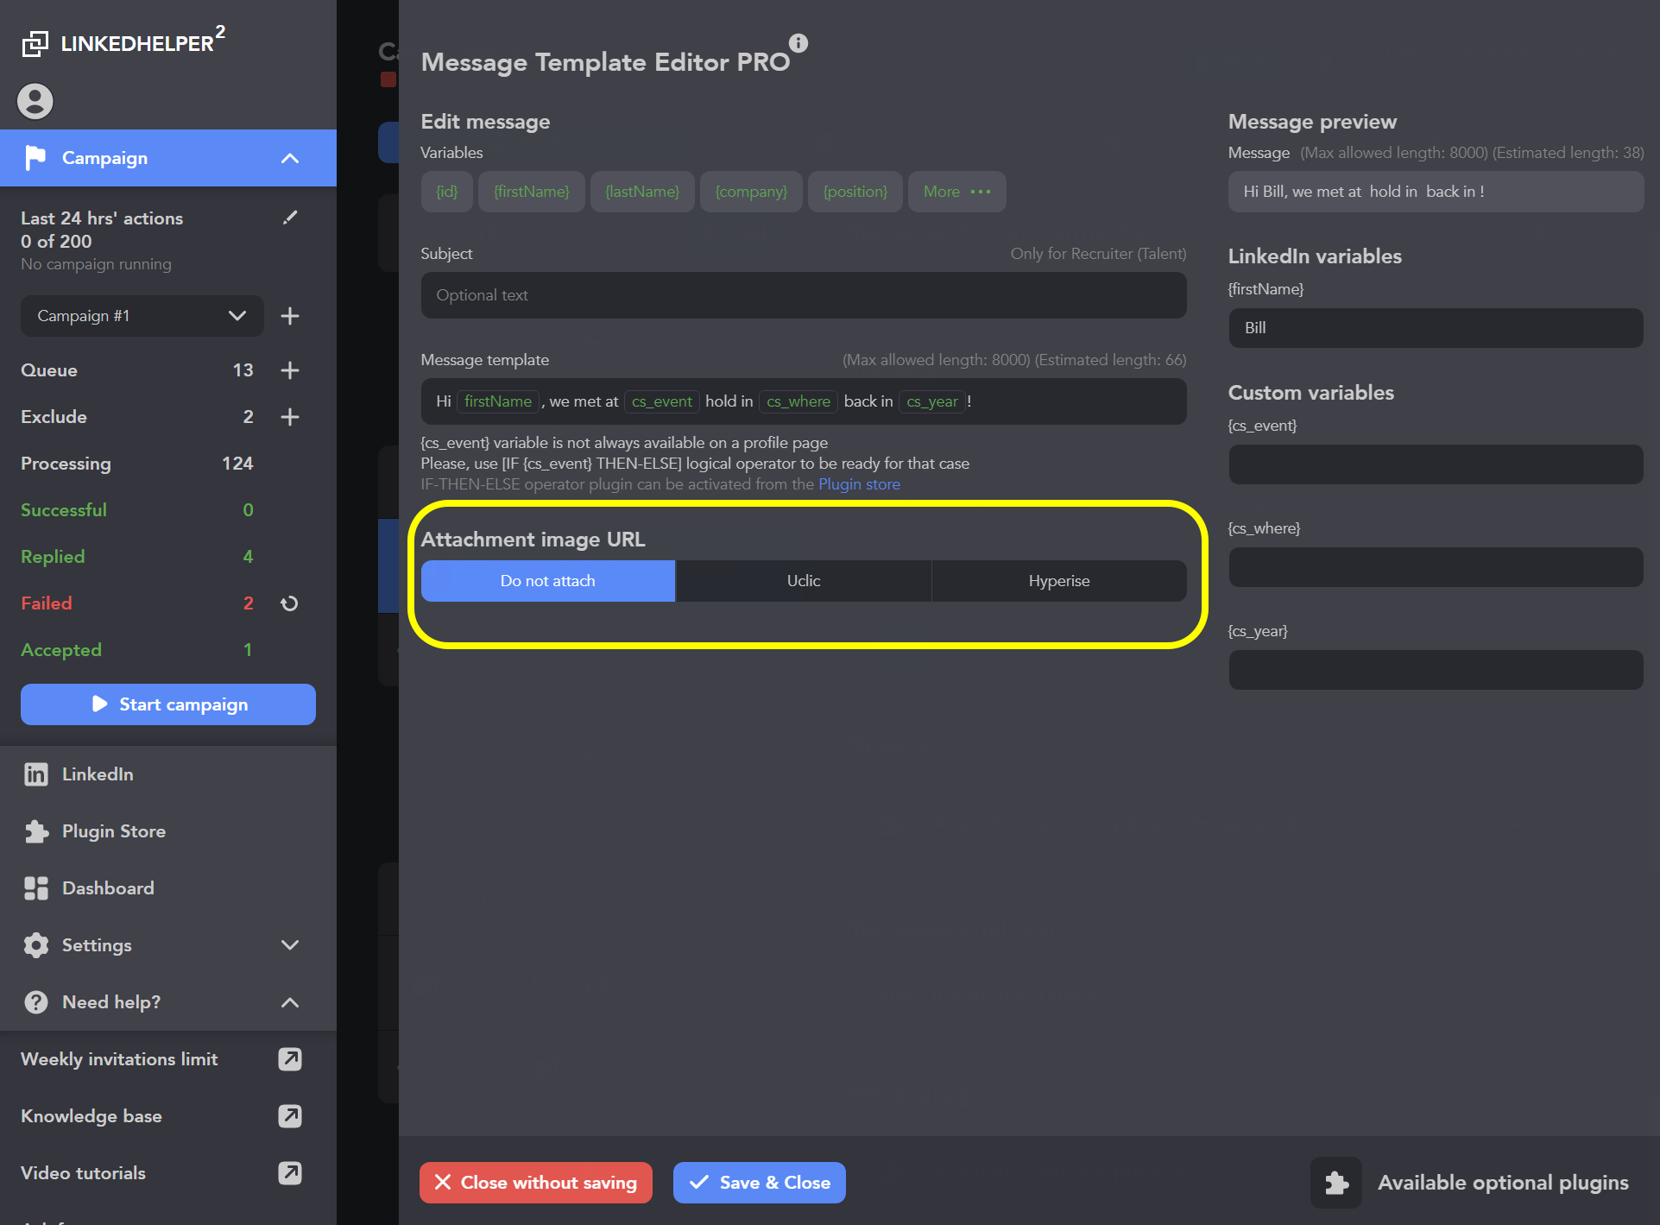The height and width of the screenshot is (1225, 1660).
Task: Open Video tutorials external link icon
Action: pyautogui.click(x=290, y=1173)
